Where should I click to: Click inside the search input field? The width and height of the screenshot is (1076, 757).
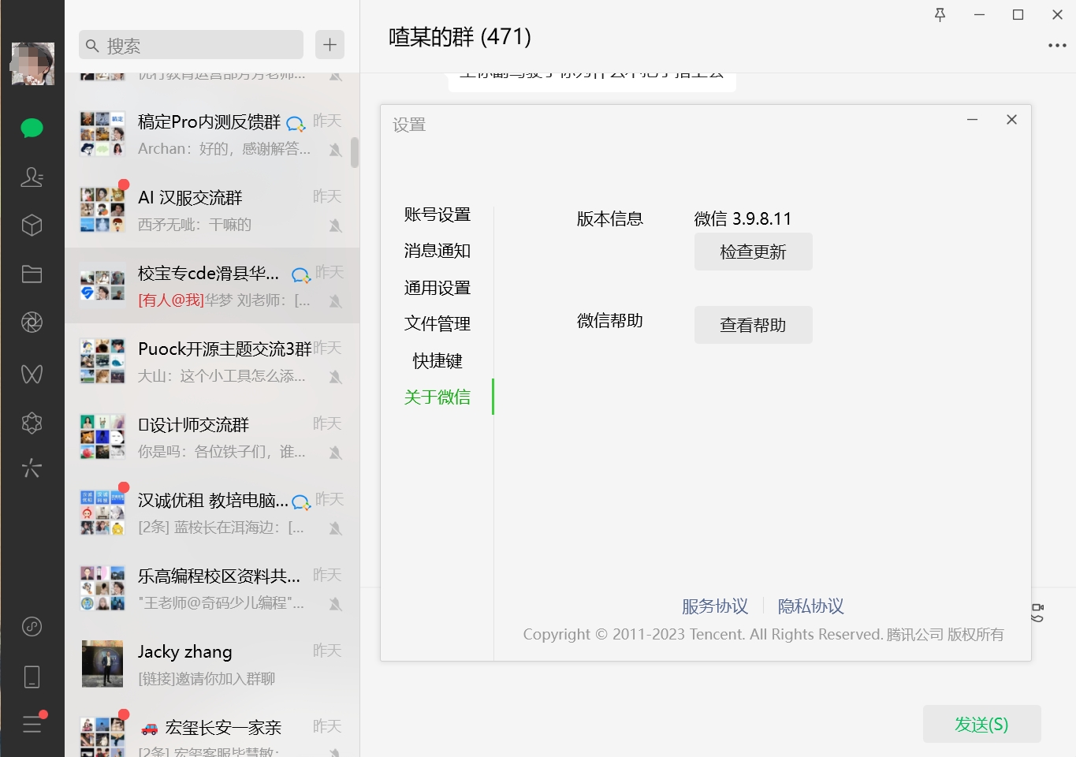[x=189, y=45]
